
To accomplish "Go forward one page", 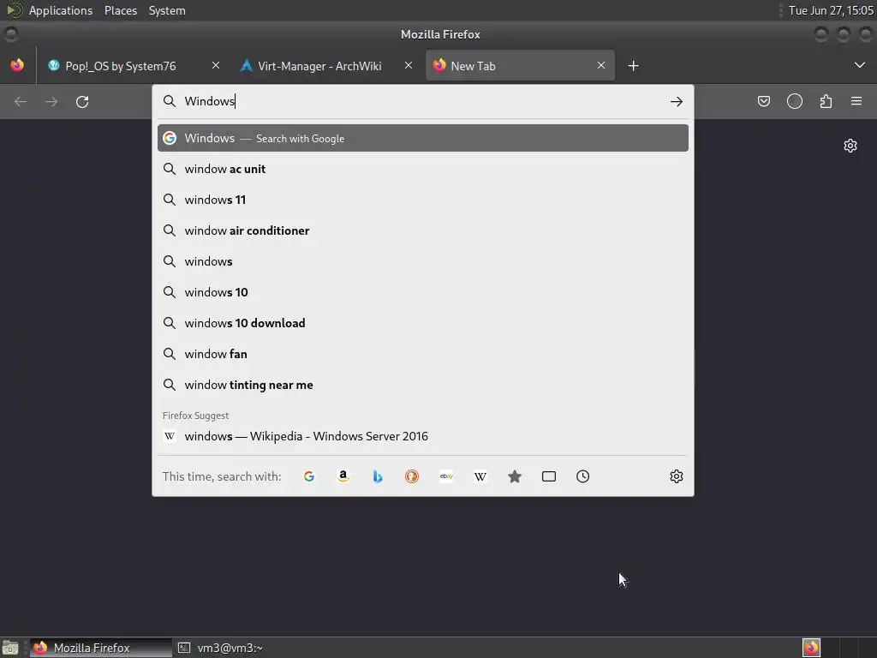I will 51,101.
